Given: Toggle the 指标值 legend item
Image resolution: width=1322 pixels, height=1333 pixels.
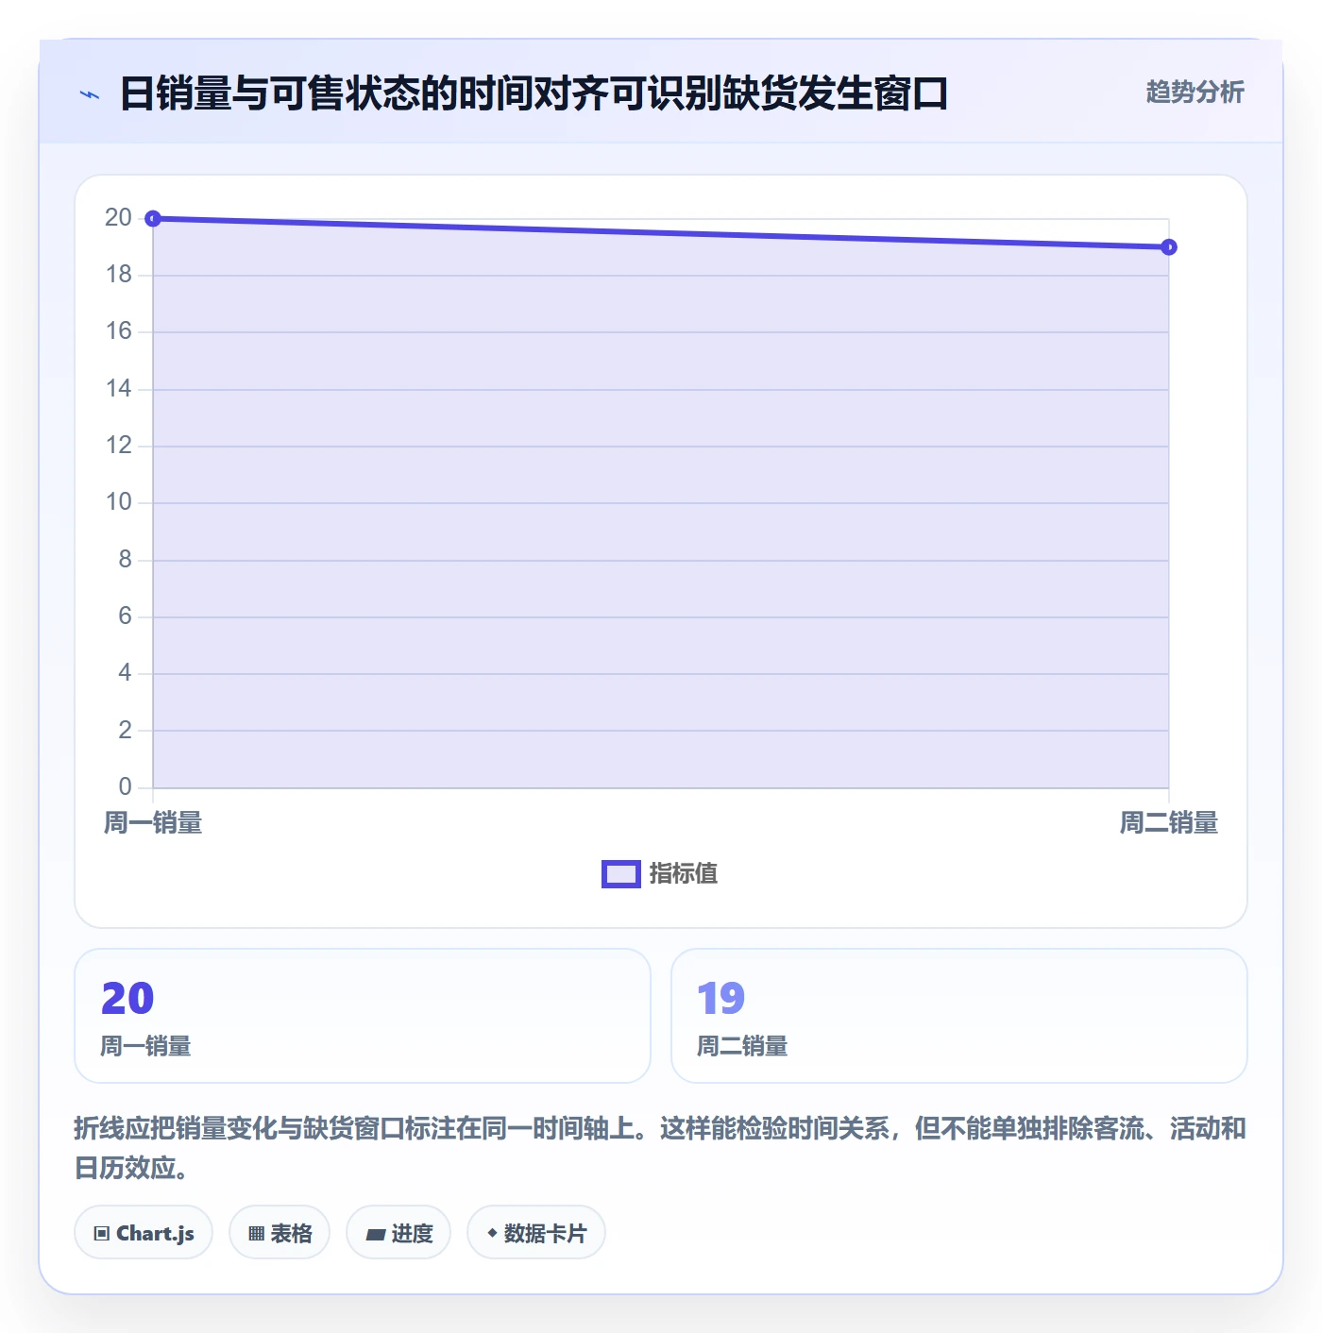Looking at the screenshot, I should 660,873.
